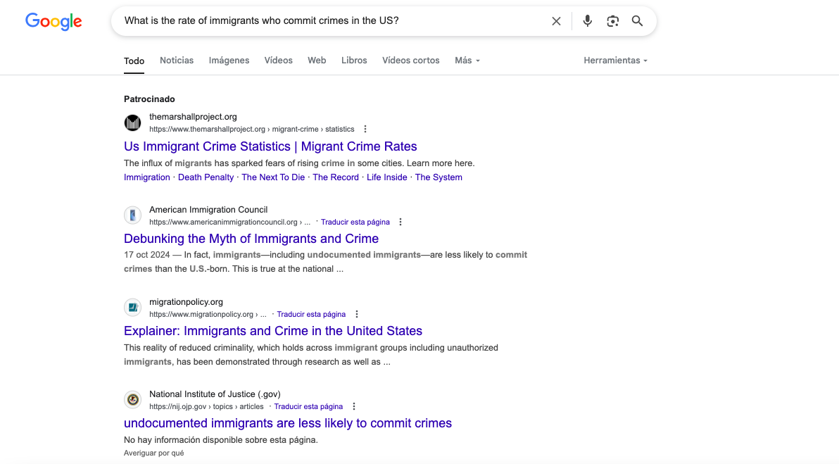Open three-dot menu for nij.ojp.gov result
This screenshot has height=464, width=839.
(x=353, y=406)
